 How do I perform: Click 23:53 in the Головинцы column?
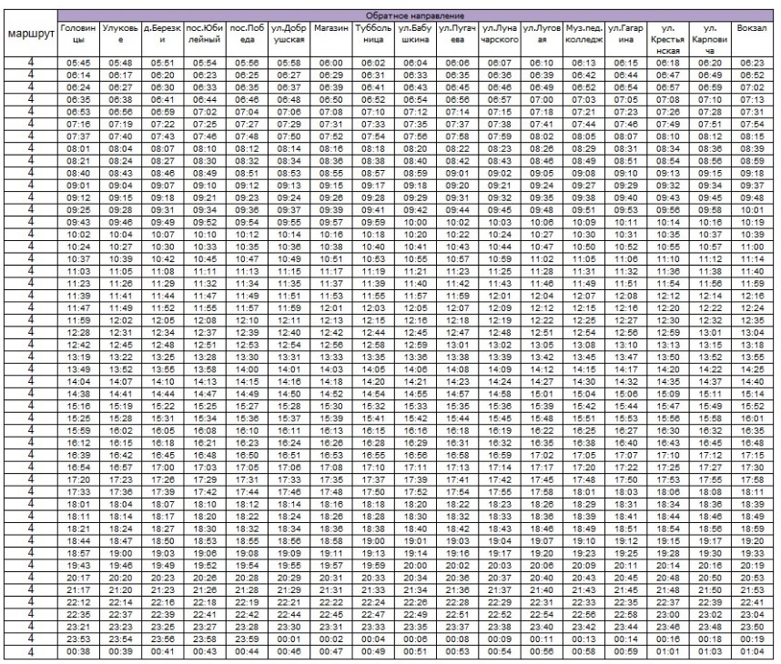(x=78, y=639)
